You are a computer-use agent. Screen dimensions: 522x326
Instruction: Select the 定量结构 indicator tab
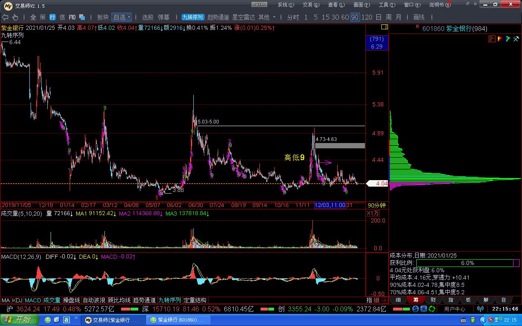(x=195, y=300)
